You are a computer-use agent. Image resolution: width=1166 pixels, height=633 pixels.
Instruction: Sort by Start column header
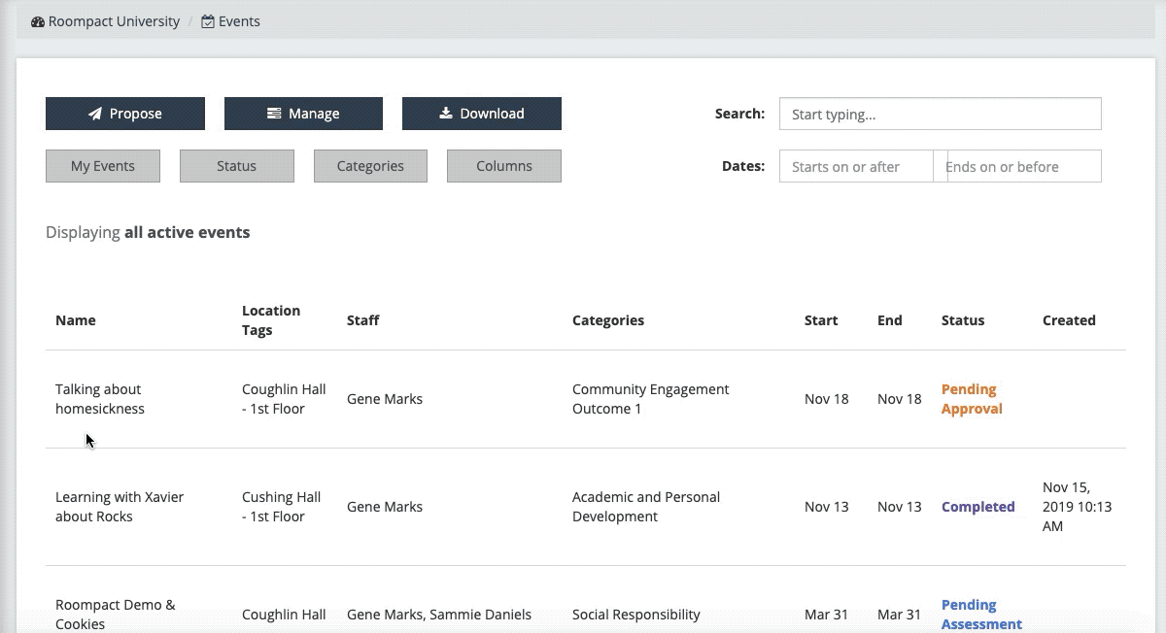[x=820, y=320]
